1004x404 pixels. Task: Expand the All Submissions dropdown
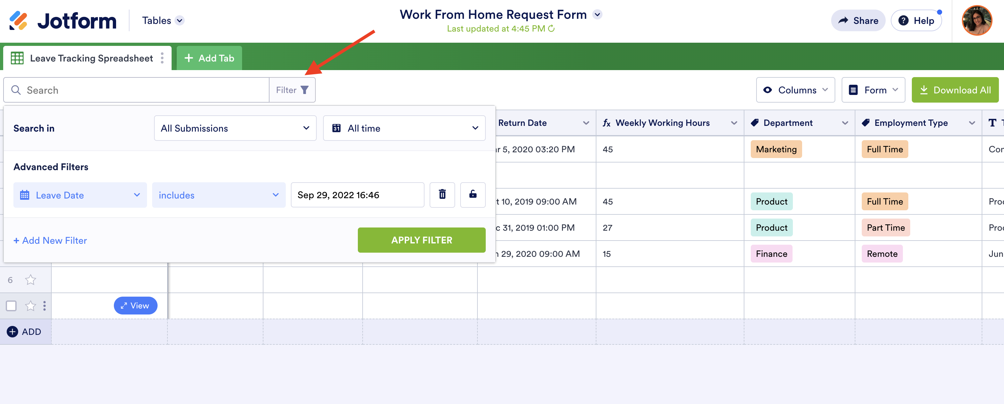point(235,128)
